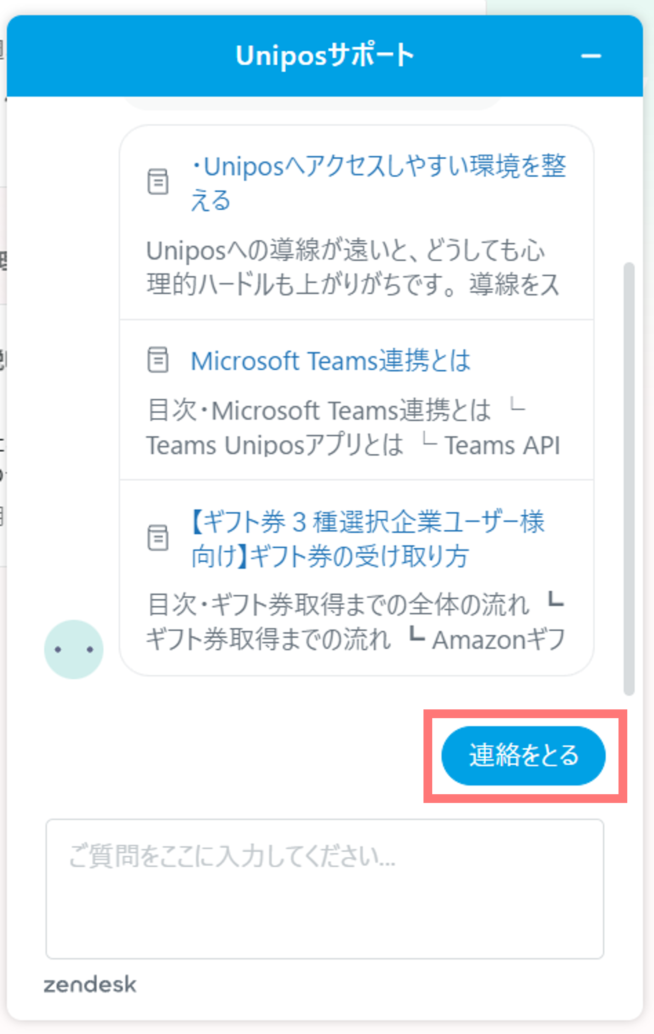
Task: Click the partially visible message bubble under the header
Action: [x=313, y=104]
